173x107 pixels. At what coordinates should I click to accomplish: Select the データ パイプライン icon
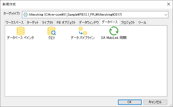[x=83, y=31]
